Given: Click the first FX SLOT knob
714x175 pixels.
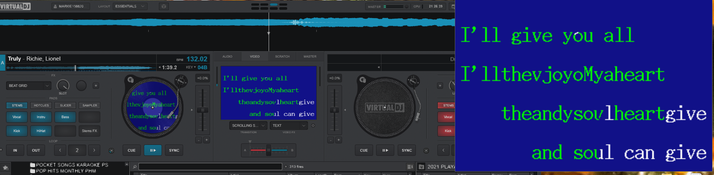Looking at the screenshot, I should [x=63, y=85].
